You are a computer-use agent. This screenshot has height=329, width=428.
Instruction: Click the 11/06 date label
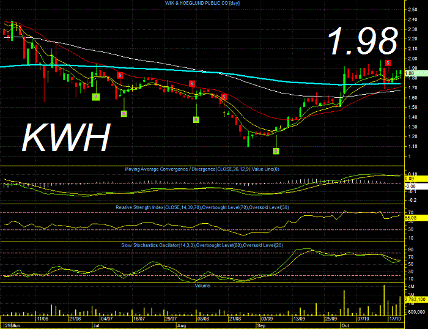coord(43,319)
